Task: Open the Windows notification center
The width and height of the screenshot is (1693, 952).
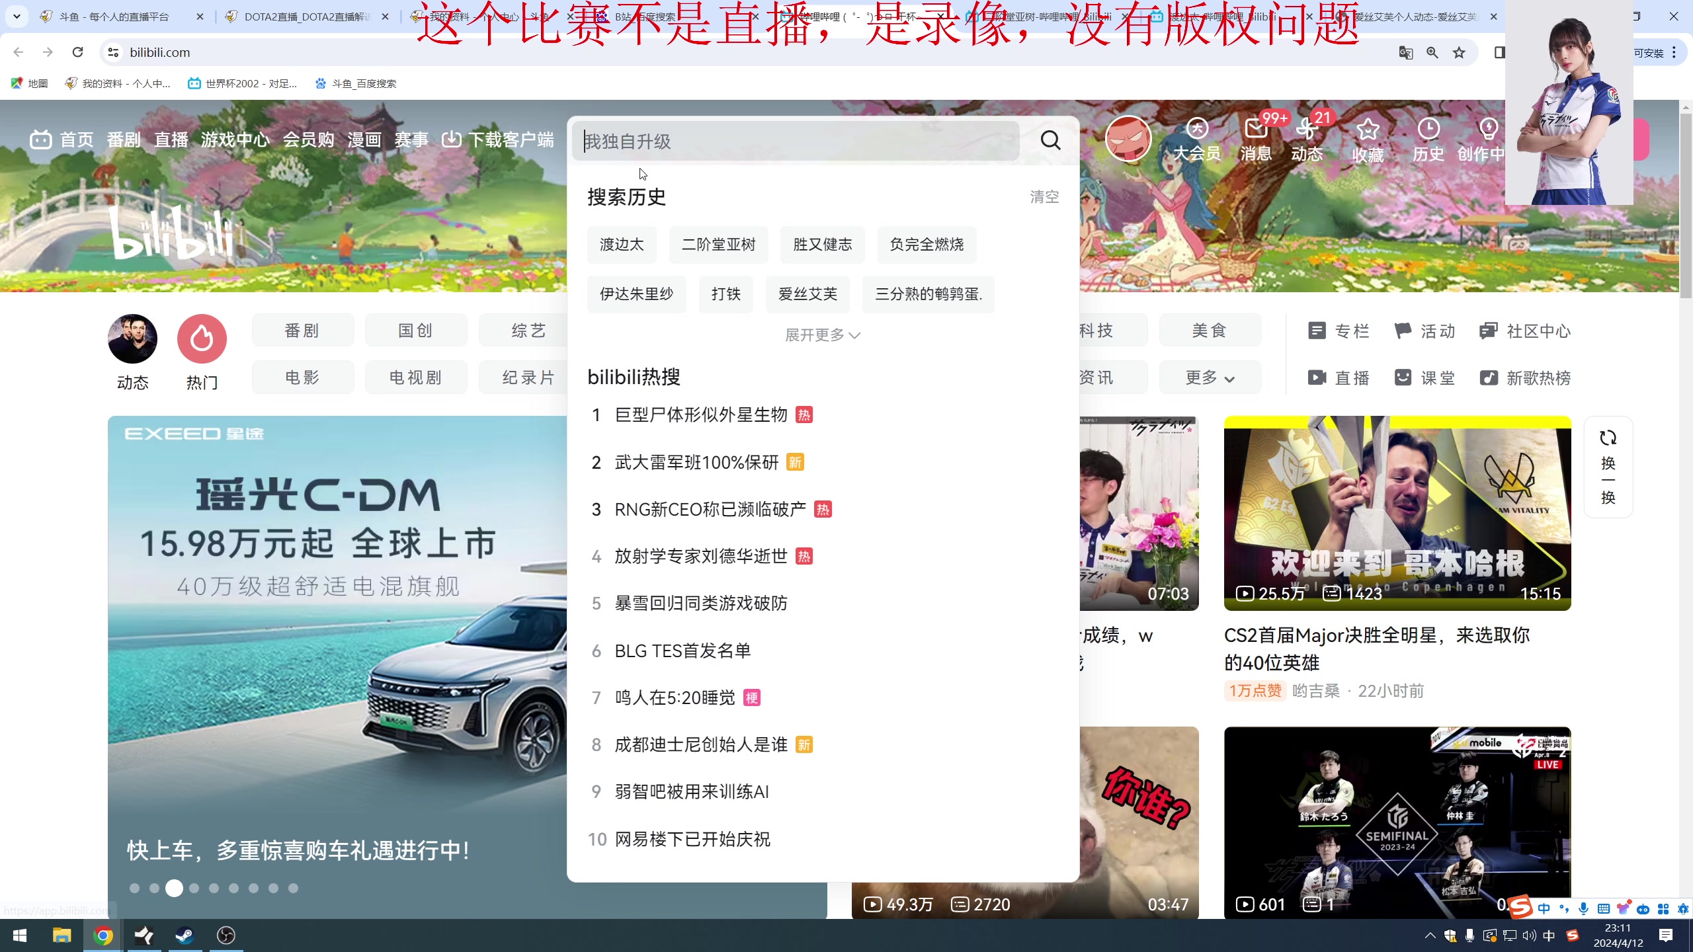Action: coord(1666,935)
